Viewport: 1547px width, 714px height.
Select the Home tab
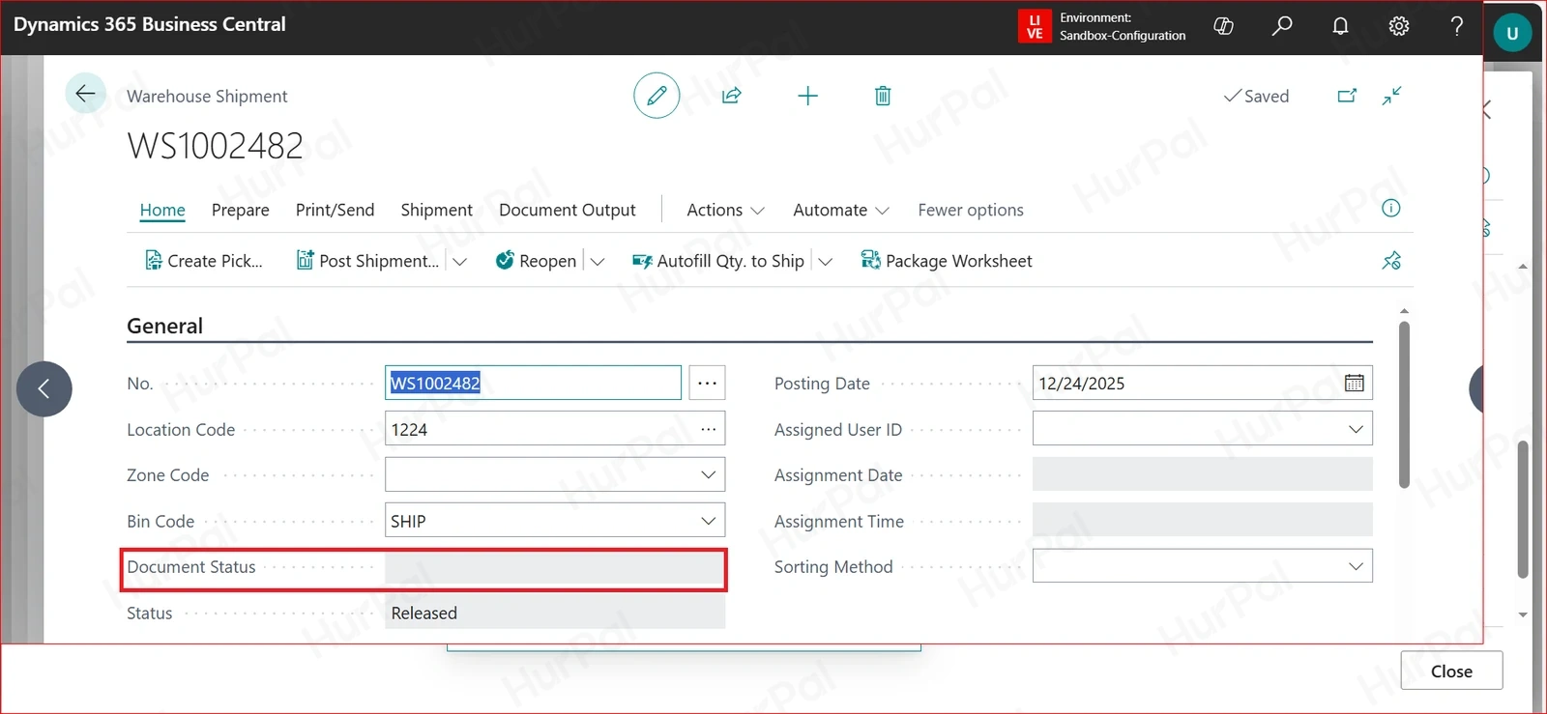coord(162,211)
